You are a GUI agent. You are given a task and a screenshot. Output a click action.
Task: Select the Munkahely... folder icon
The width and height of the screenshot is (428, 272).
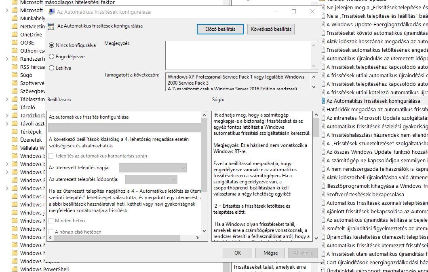click(x=15, y=18)
